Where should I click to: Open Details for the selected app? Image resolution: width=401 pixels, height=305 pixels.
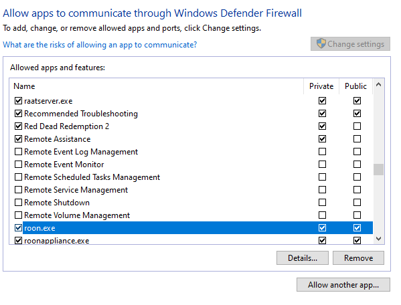coord(303,258)
